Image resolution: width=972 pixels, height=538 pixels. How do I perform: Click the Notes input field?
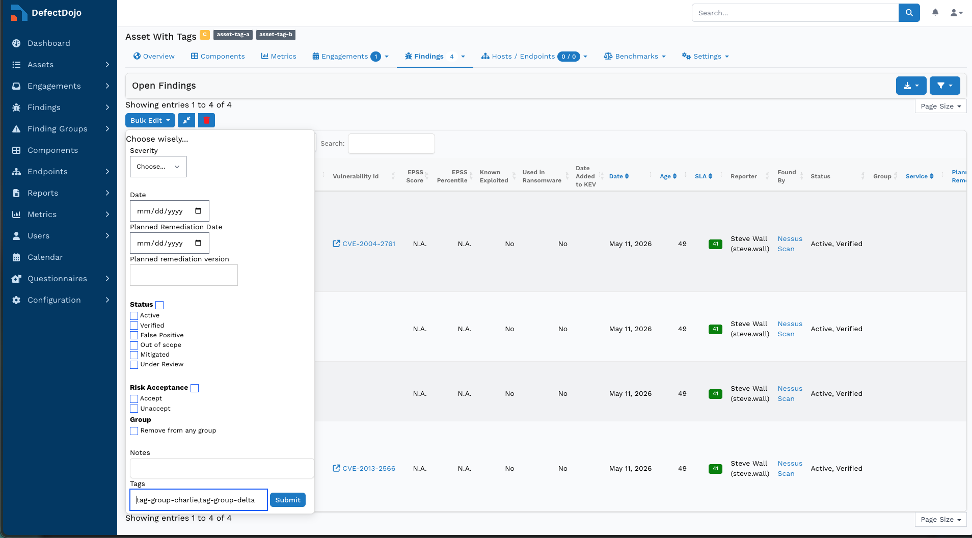point(222,468)
